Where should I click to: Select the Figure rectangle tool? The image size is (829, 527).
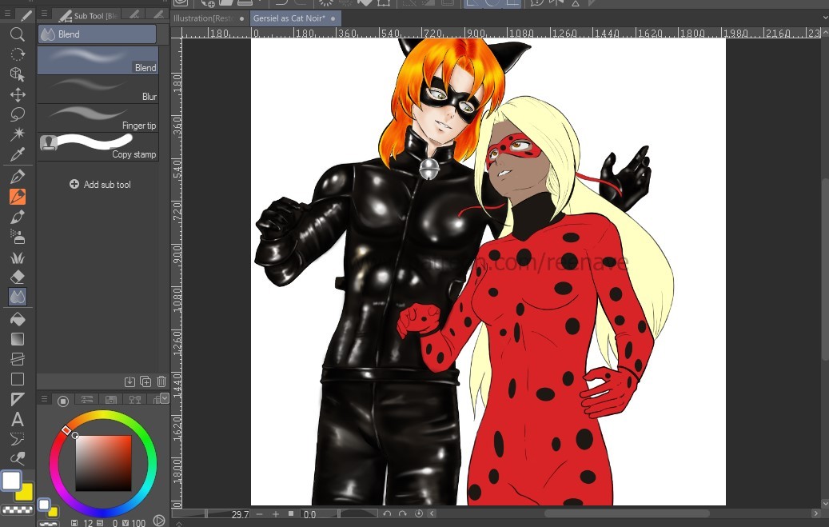point(18,379)
